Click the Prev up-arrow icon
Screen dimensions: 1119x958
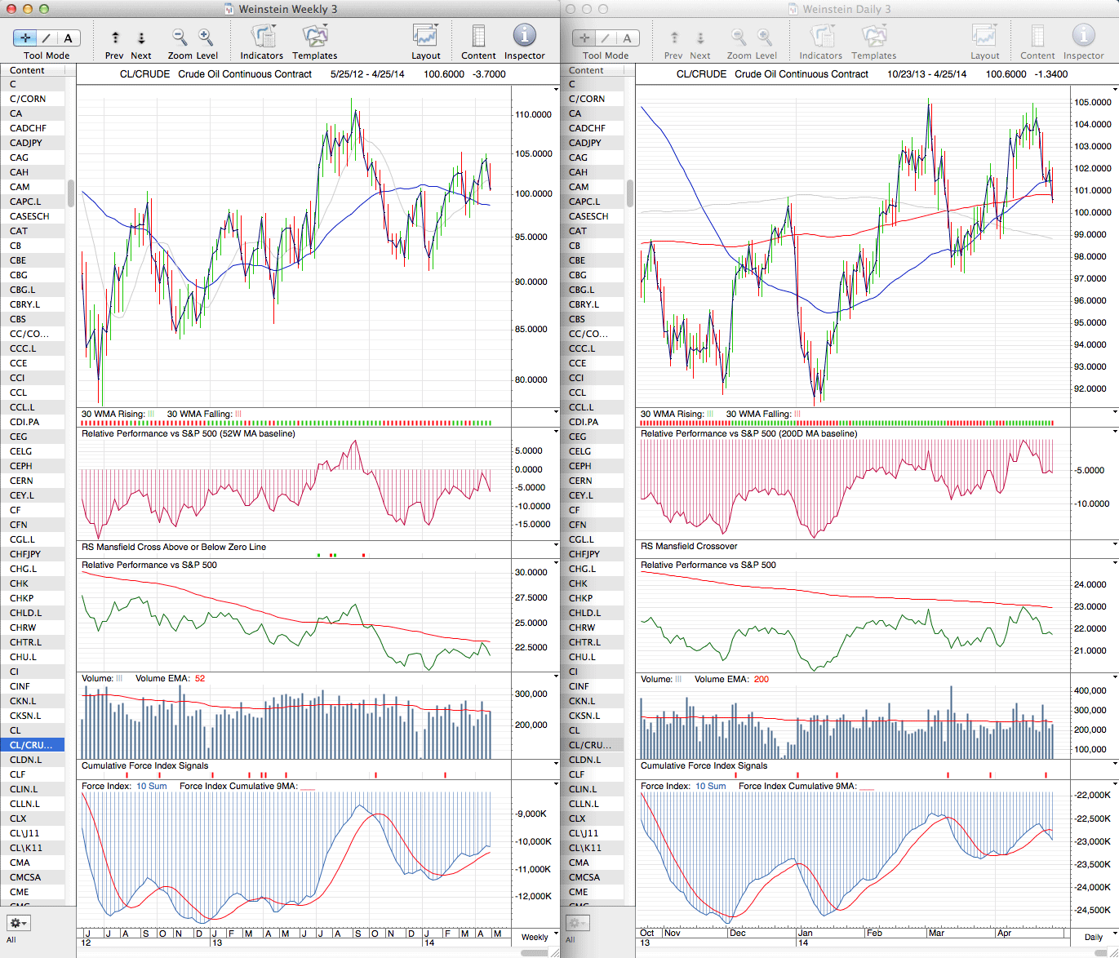pyautogui.click(x=115, y=38)
